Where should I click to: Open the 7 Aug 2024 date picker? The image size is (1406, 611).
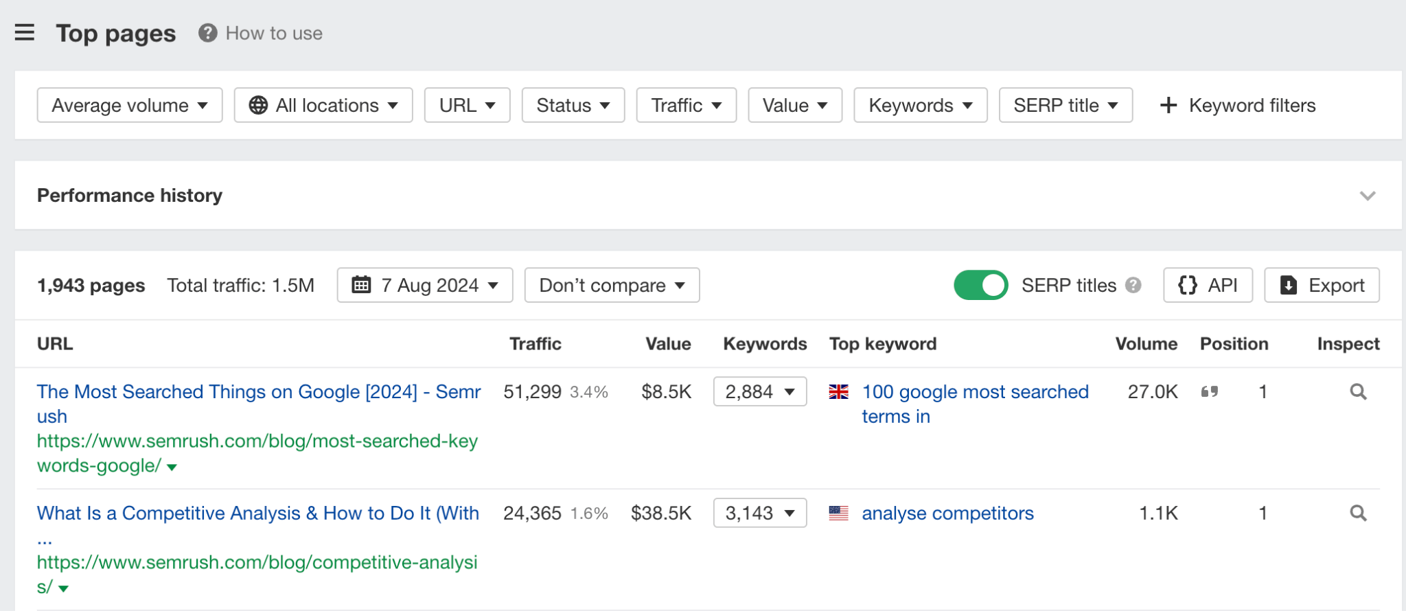click(x=425, y=285)
